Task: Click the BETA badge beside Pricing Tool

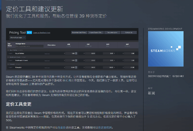Action: coord(29,33)
